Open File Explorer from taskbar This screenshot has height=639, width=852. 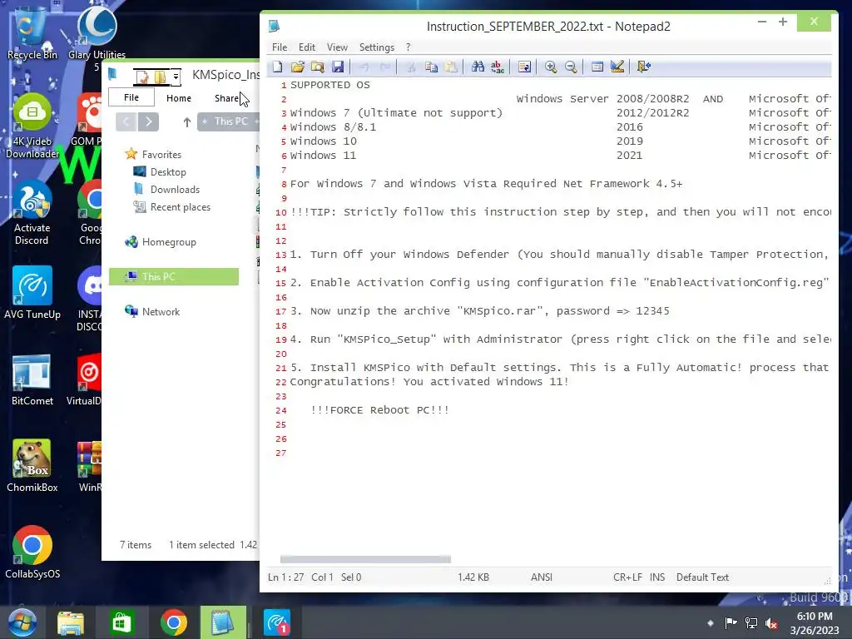pos(72,622)
